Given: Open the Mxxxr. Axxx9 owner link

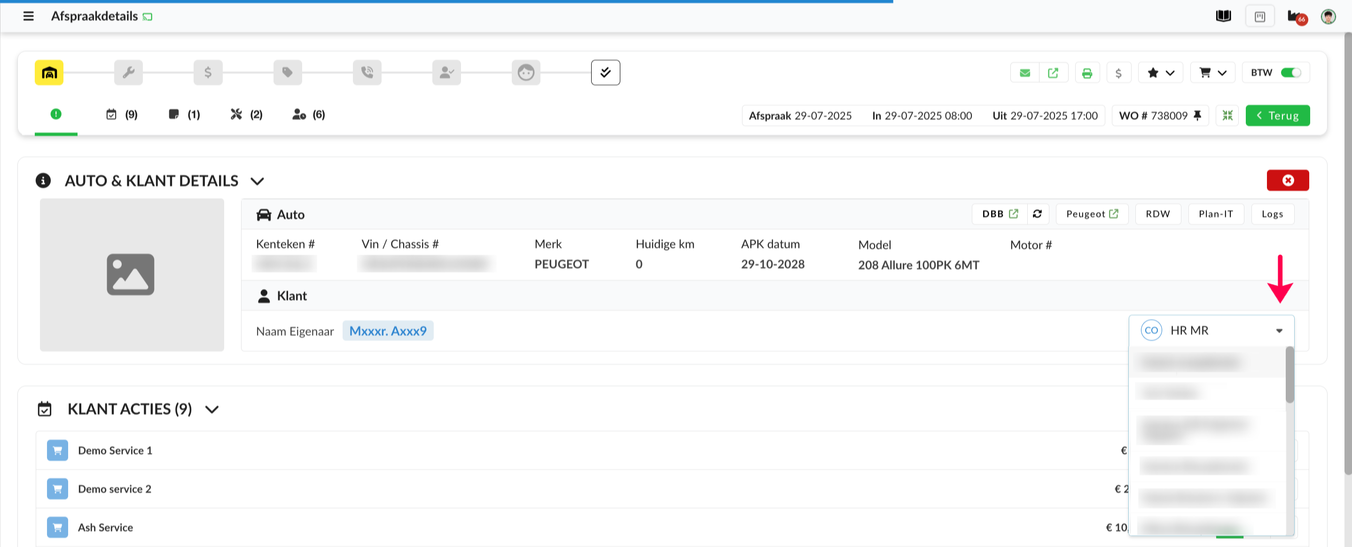Looking at the screenshot, I should click(x=388, y=331).
